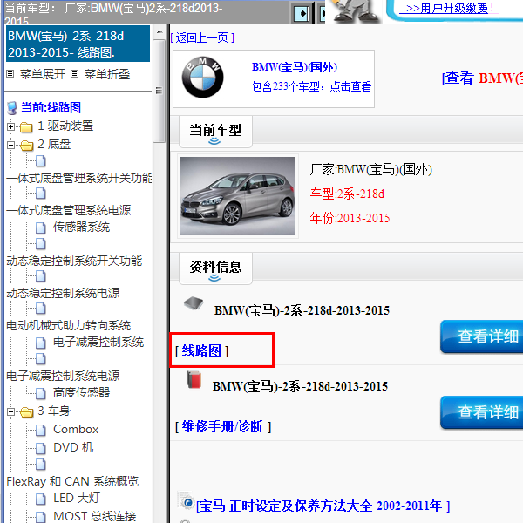Click the arrow icon in top toolbar
The width and height of the screenshot is (523, 523).
pos(302,14)
